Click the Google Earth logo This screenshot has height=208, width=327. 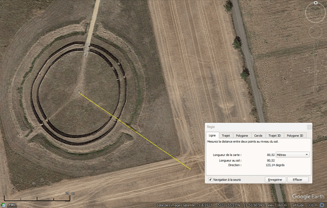tap(308, 197)
